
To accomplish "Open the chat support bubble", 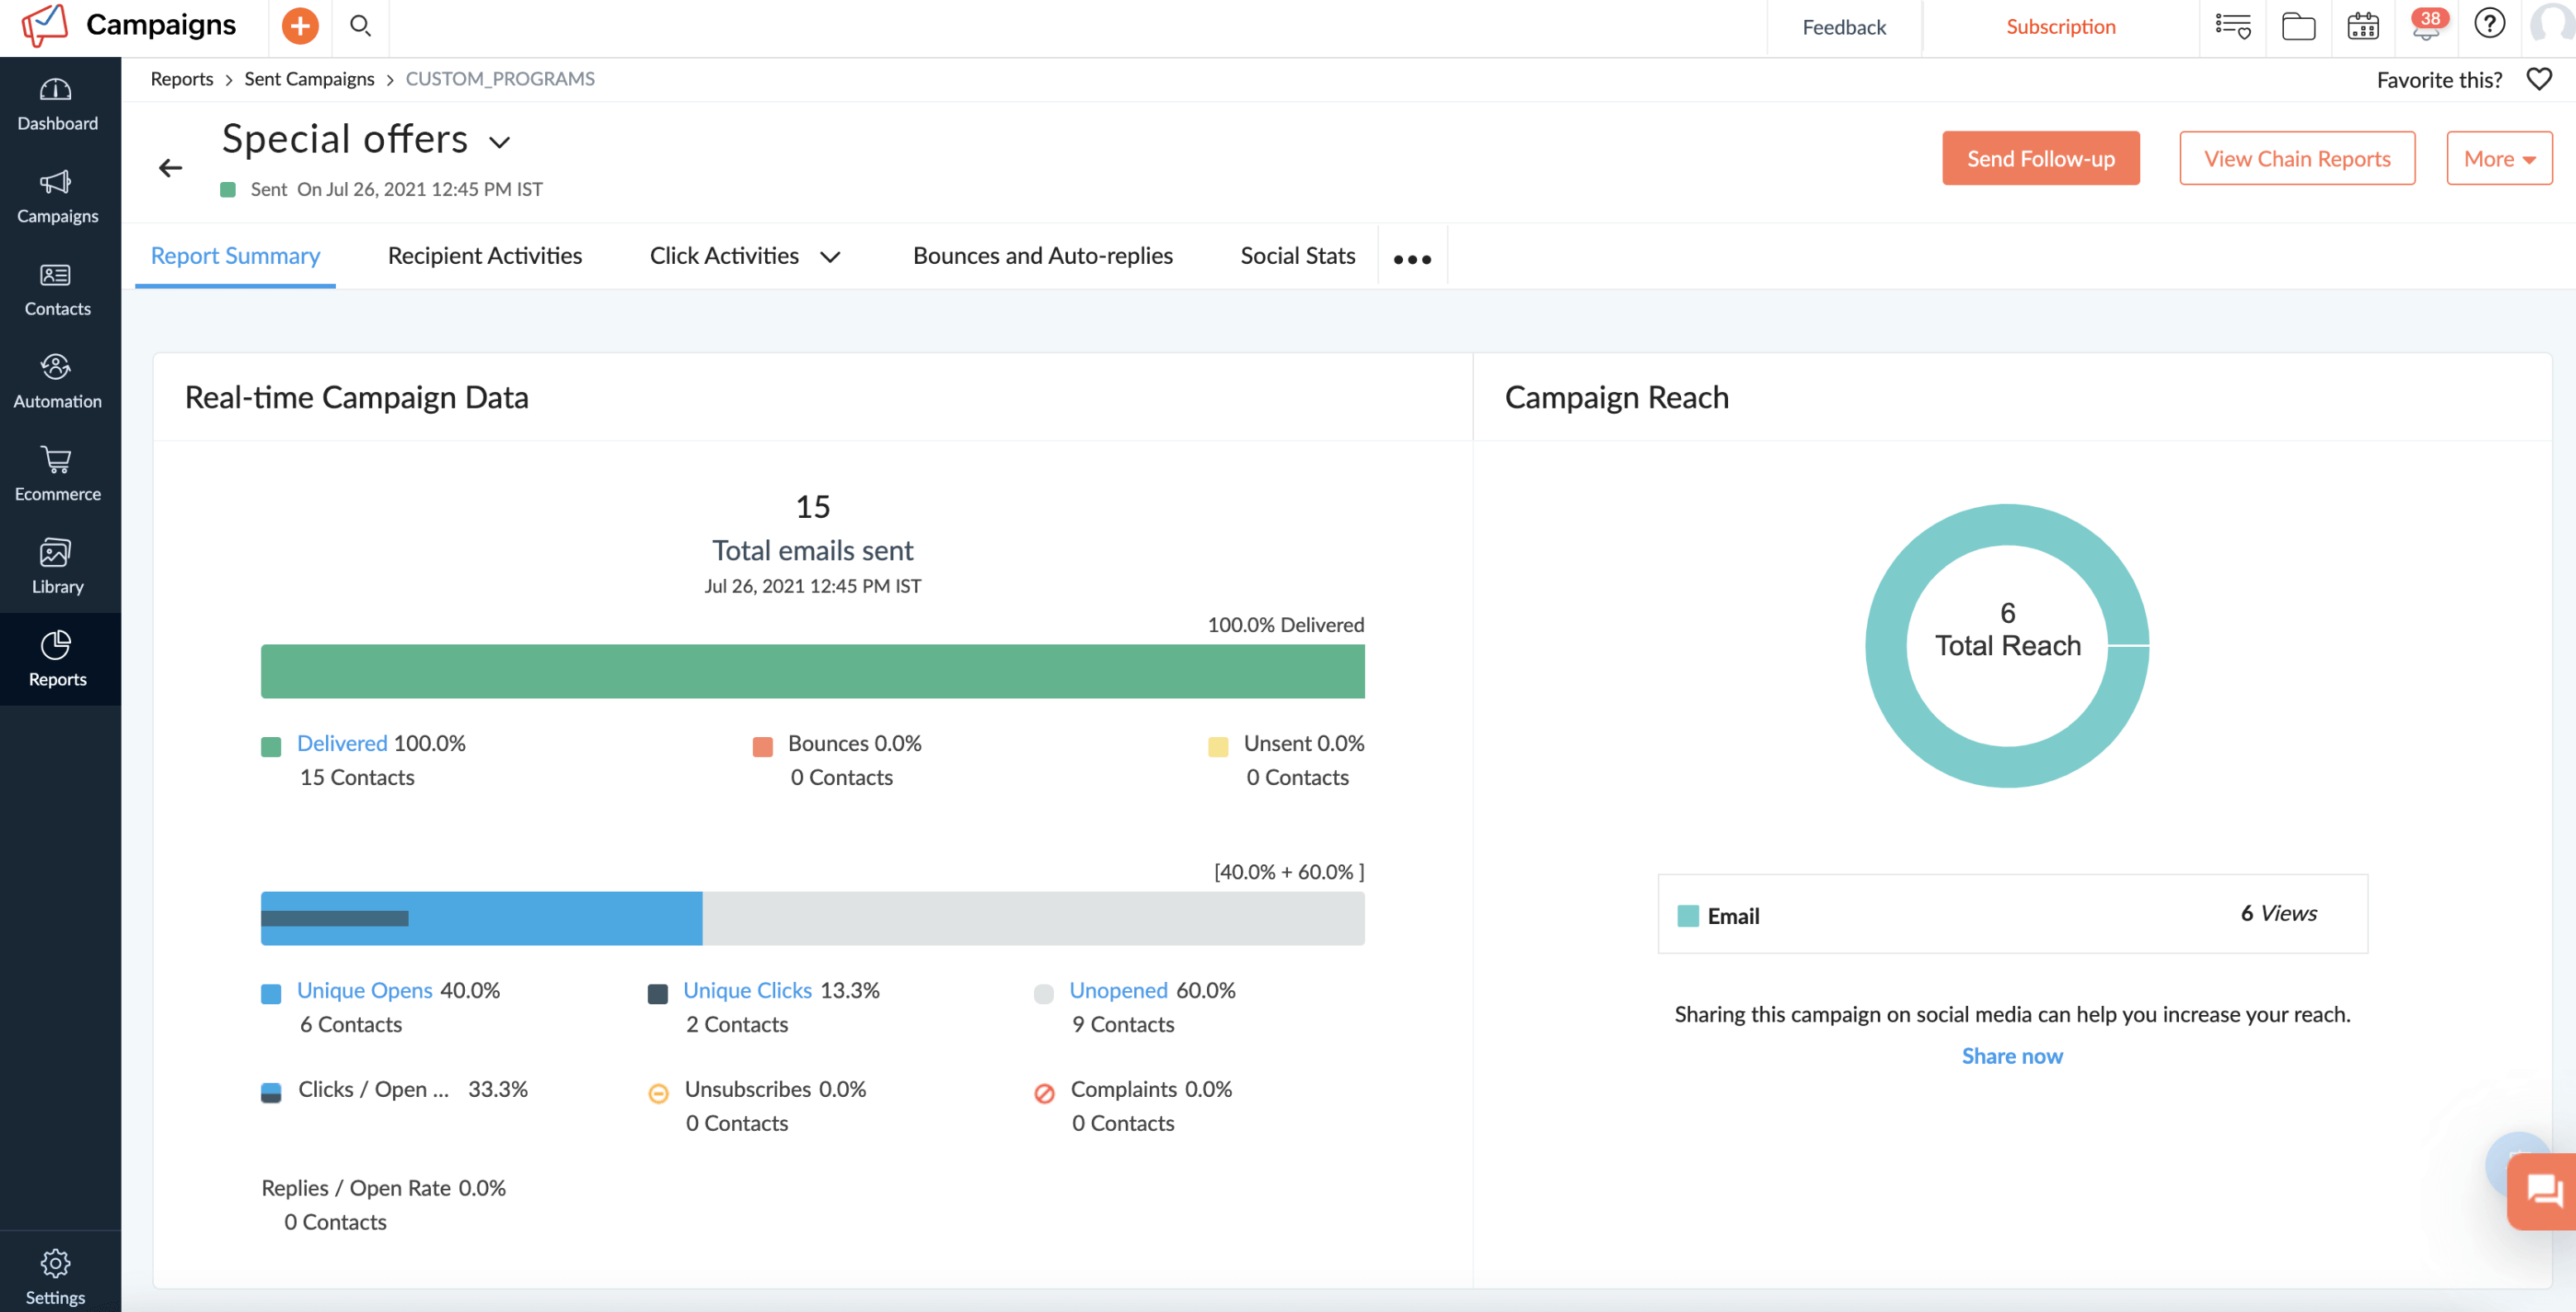I will coord(2541,1190).
